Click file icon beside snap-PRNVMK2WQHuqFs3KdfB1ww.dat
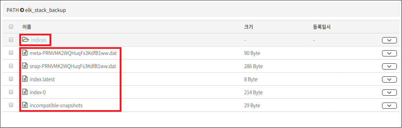This screenshot has height=128, width=402. click(25, 66)
